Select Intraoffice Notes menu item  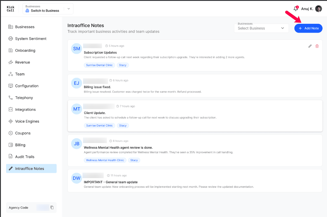click(31, 169)
